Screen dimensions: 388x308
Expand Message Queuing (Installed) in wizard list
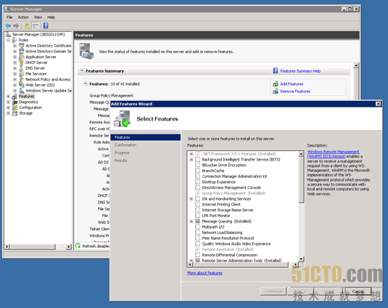(191, 222)
